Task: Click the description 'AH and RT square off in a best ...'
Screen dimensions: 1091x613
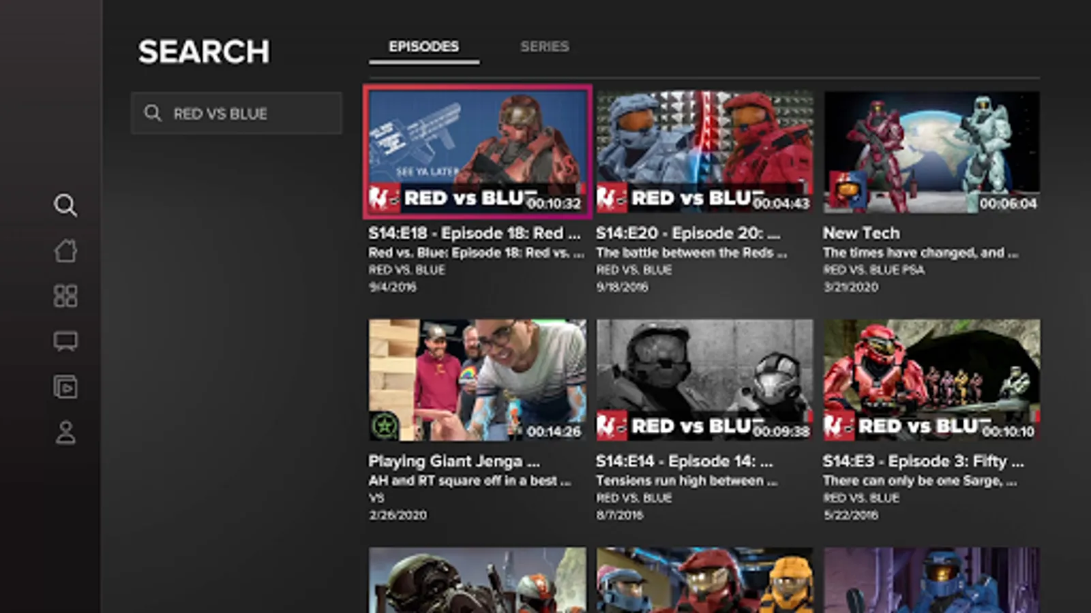Action: click(x=470, y=481)
